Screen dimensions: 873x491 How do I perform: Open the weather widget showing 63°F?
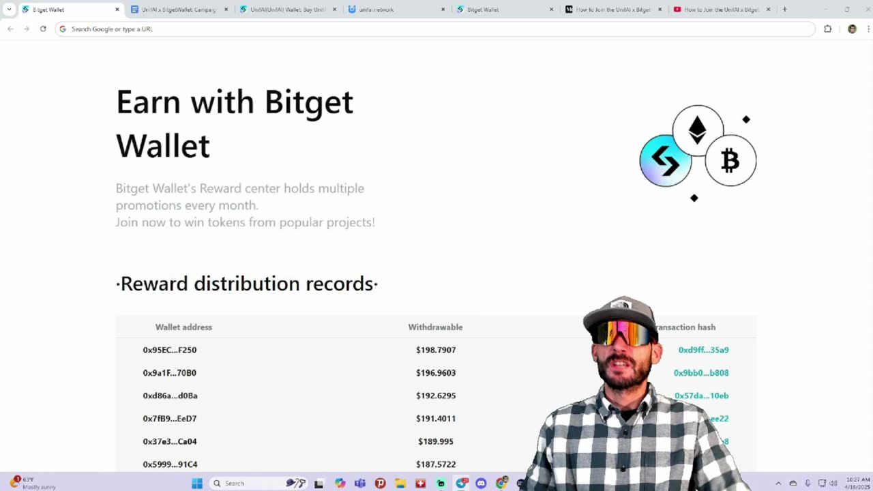[x=33, y=483]
